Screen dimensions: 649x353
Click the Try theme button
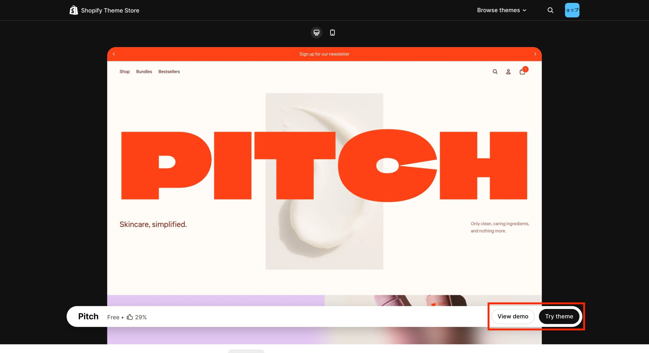coord(559,316)
